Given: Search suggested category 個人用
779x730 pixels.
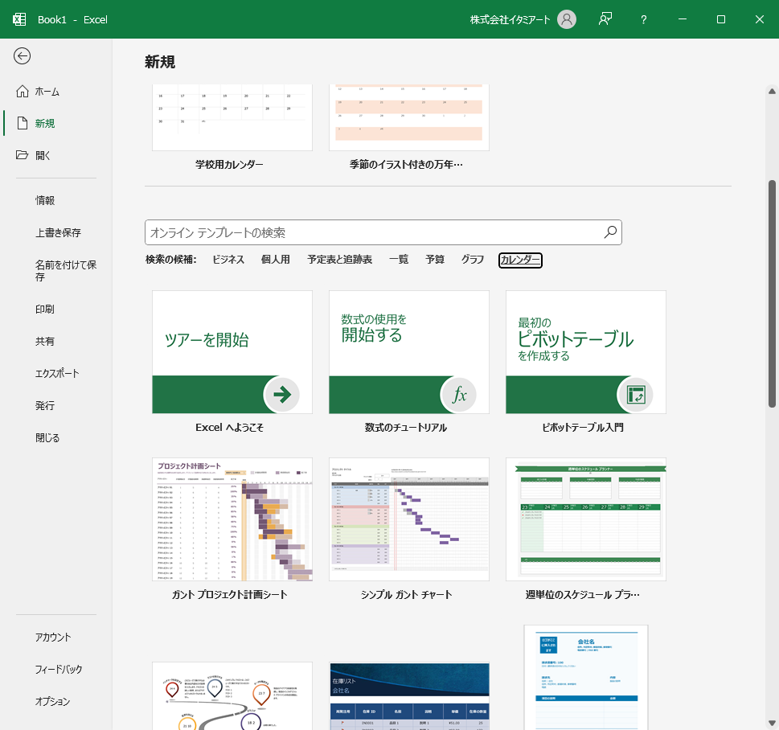Looking at the screenshot, I should (x=275, y=260).
